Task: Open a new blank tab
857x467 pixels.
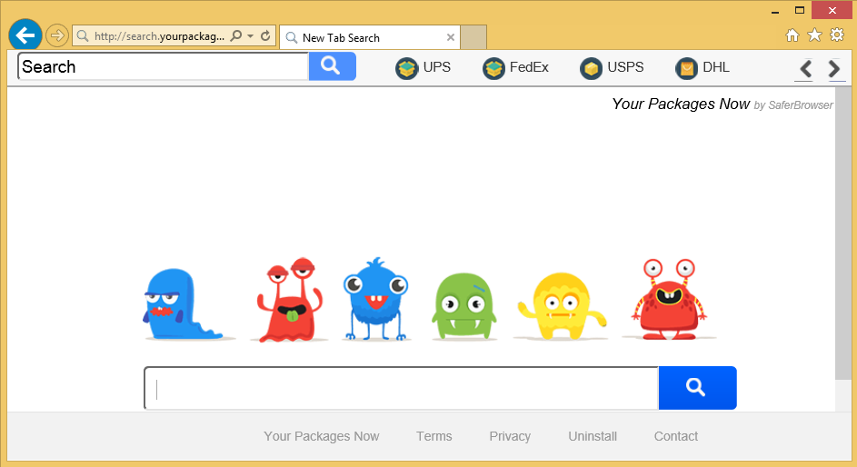Action: pyautogui.click(x=473, y=37)
